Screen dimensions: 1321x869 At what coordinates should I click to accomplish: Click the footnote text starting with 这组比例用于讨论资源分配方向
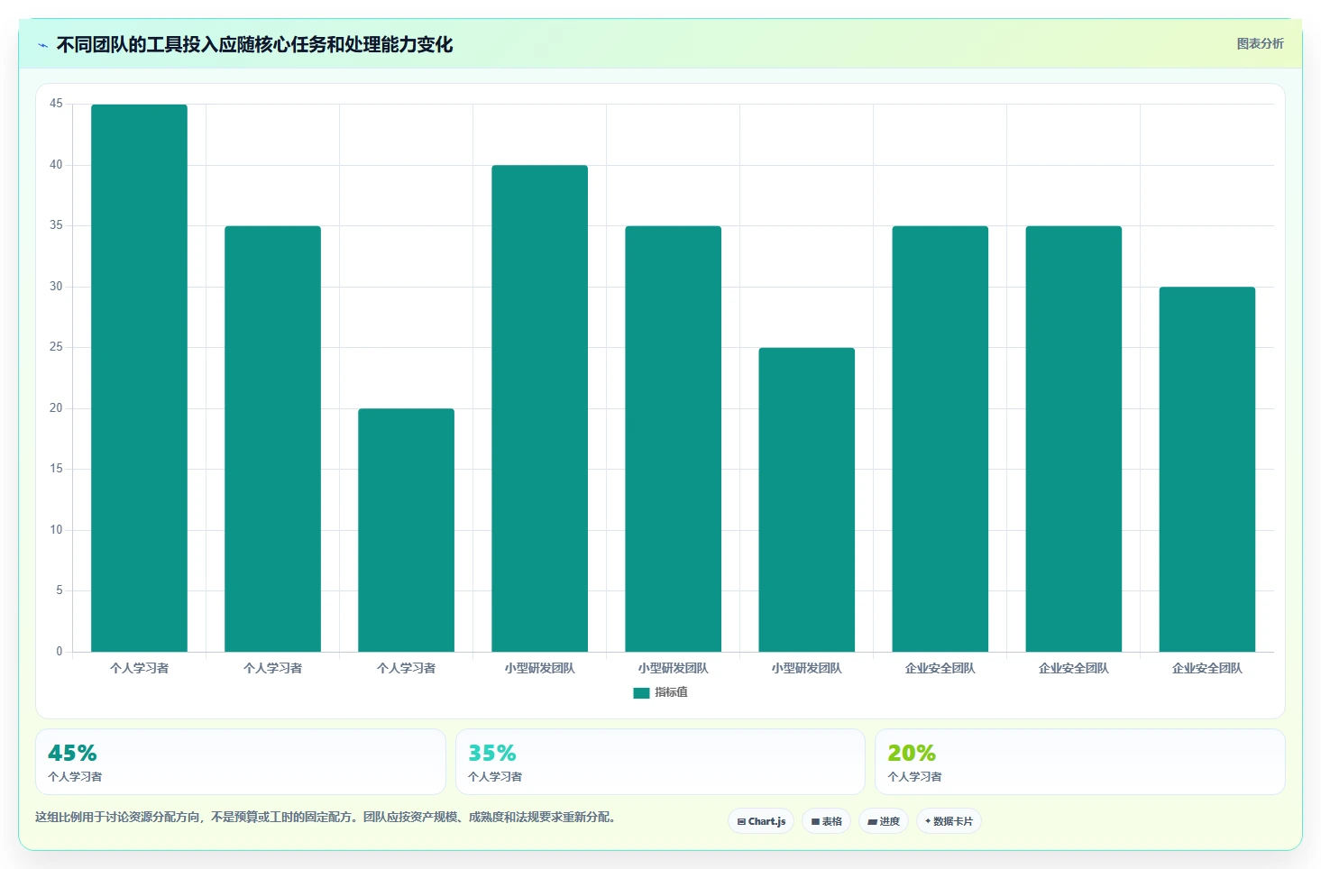[326, 818]
